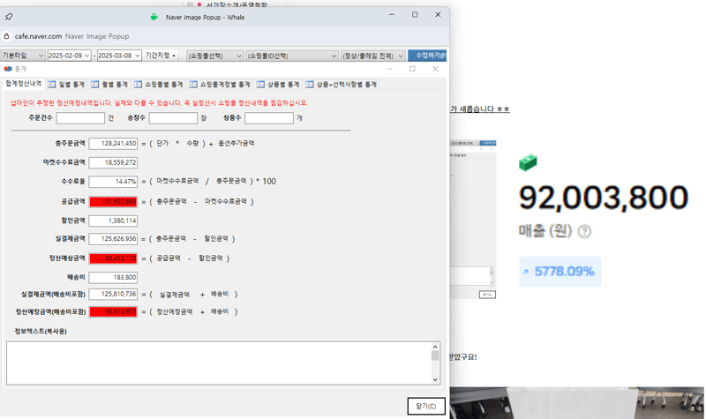Click the 92,003,800 sales figure
Viewport: 706px width, 419px height.
click(x=604, y=198)
